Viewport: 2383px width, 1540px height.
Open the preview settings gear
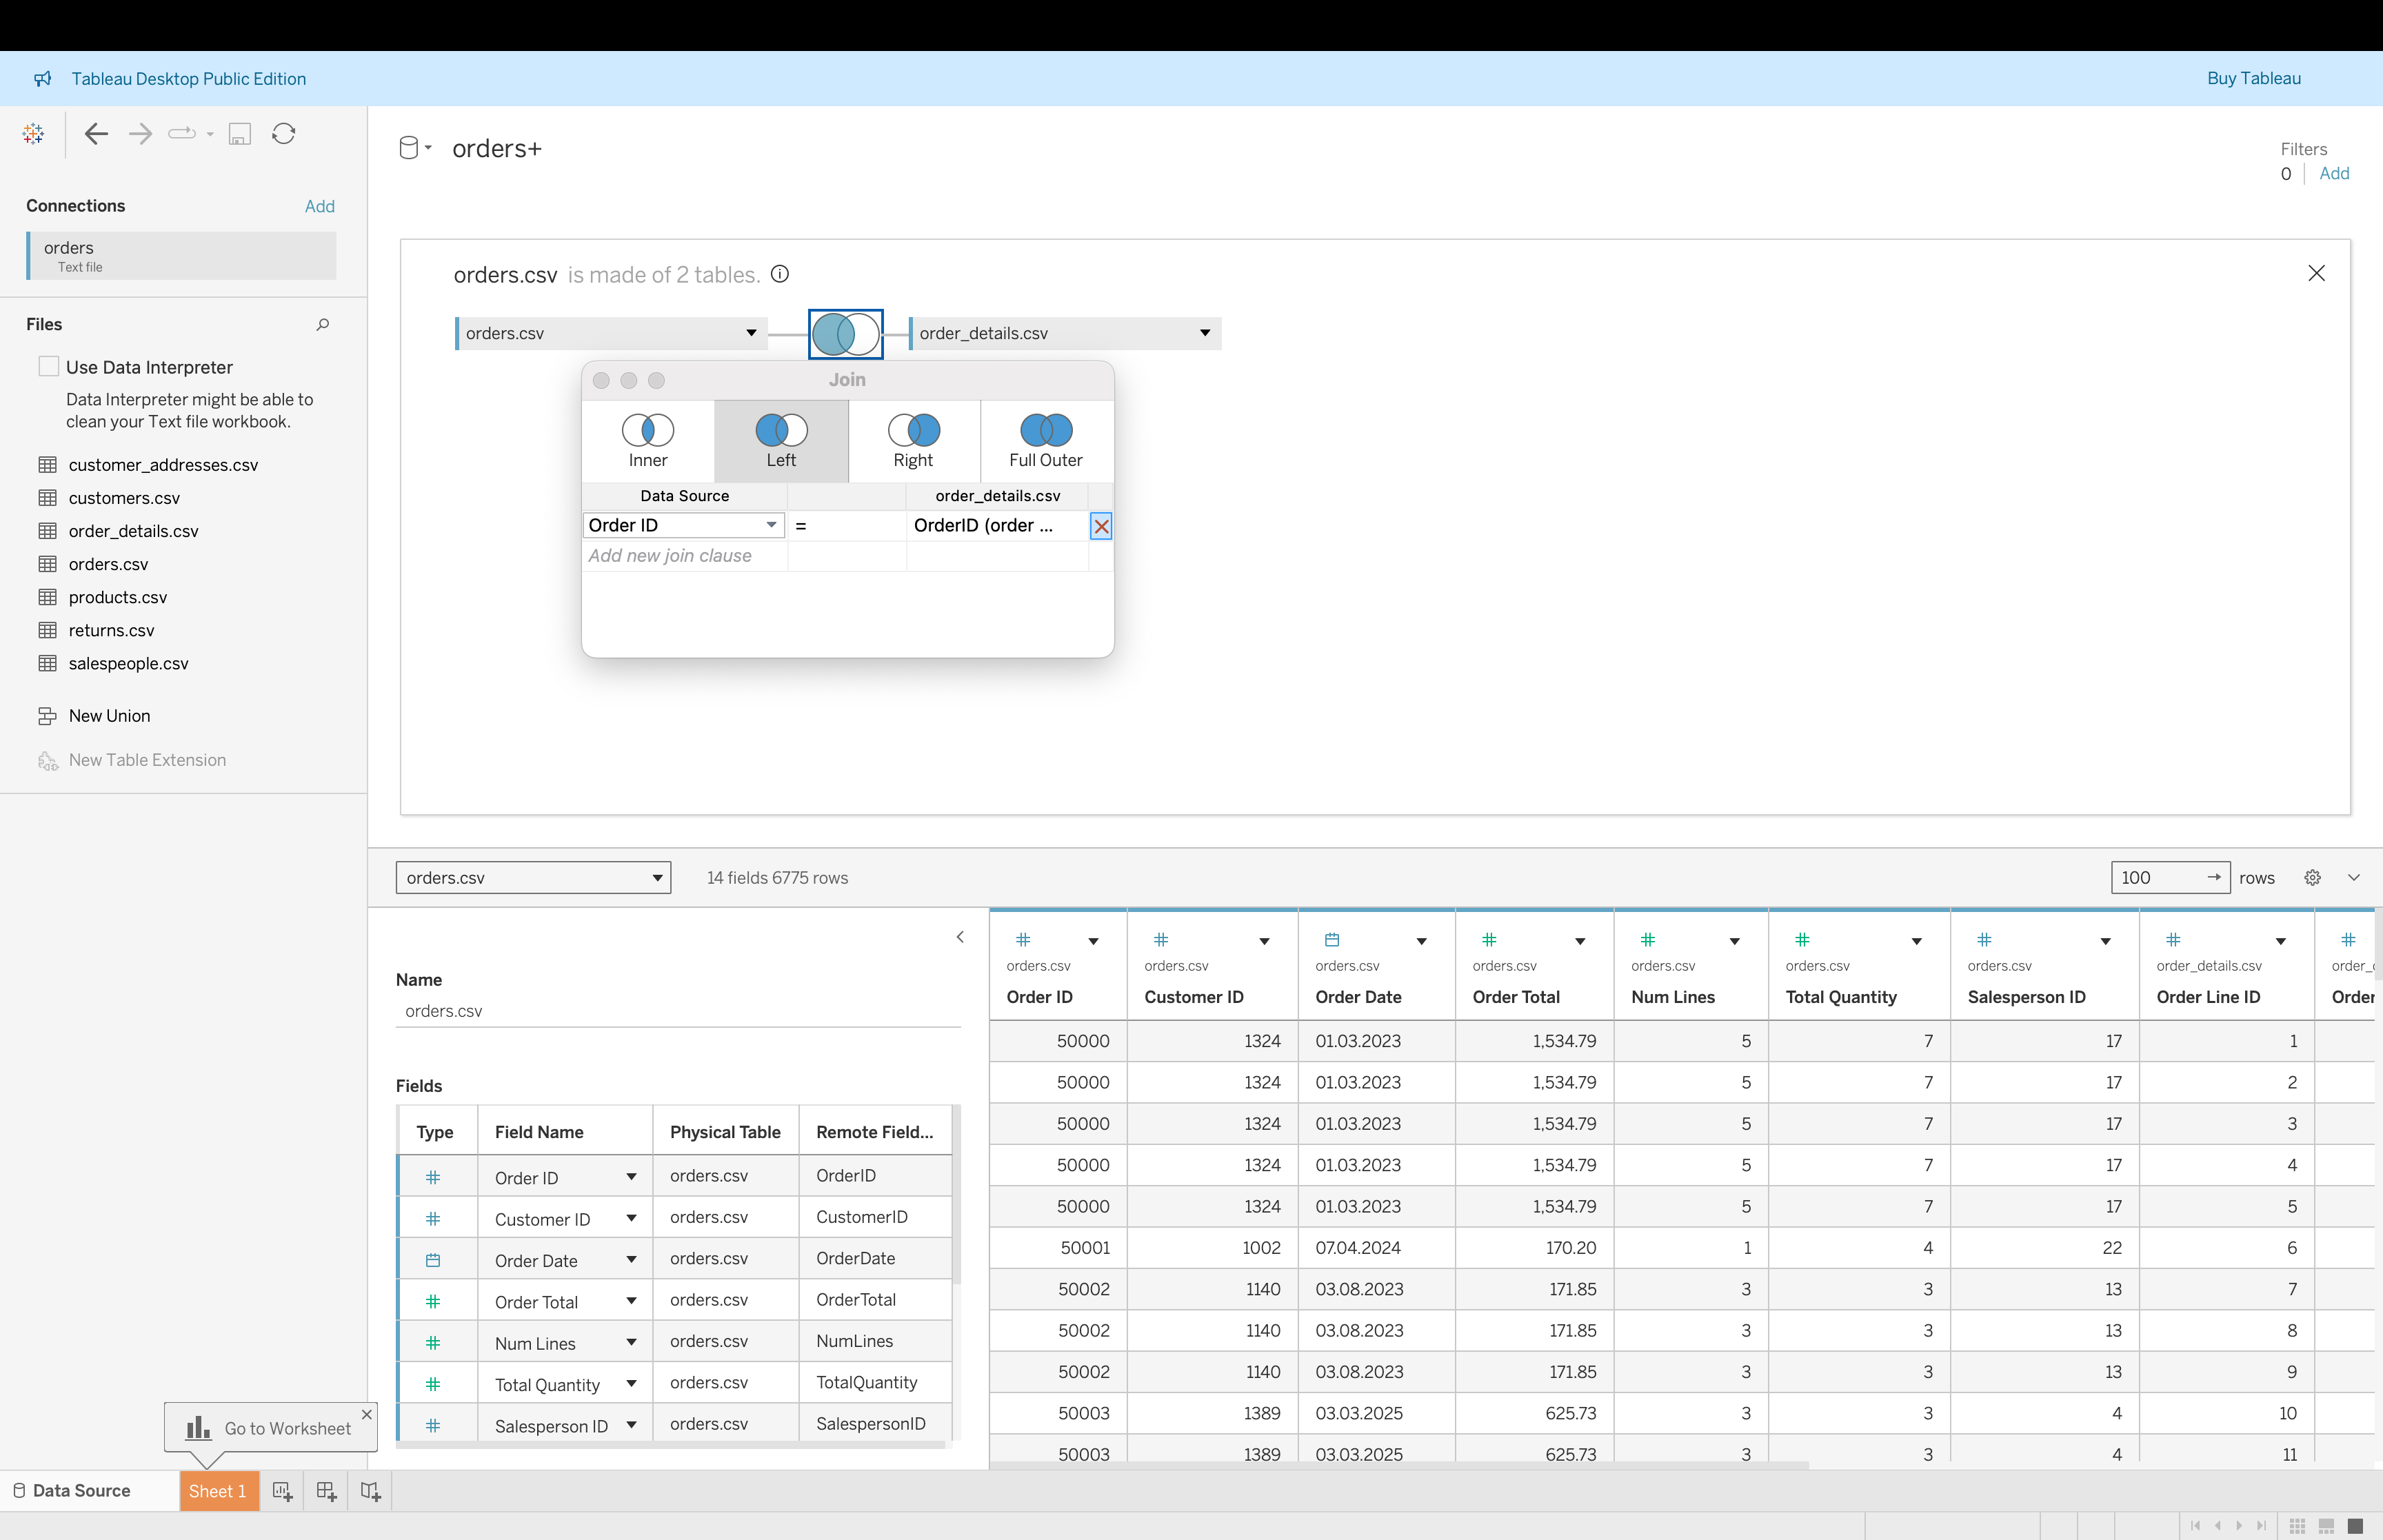2312,878
